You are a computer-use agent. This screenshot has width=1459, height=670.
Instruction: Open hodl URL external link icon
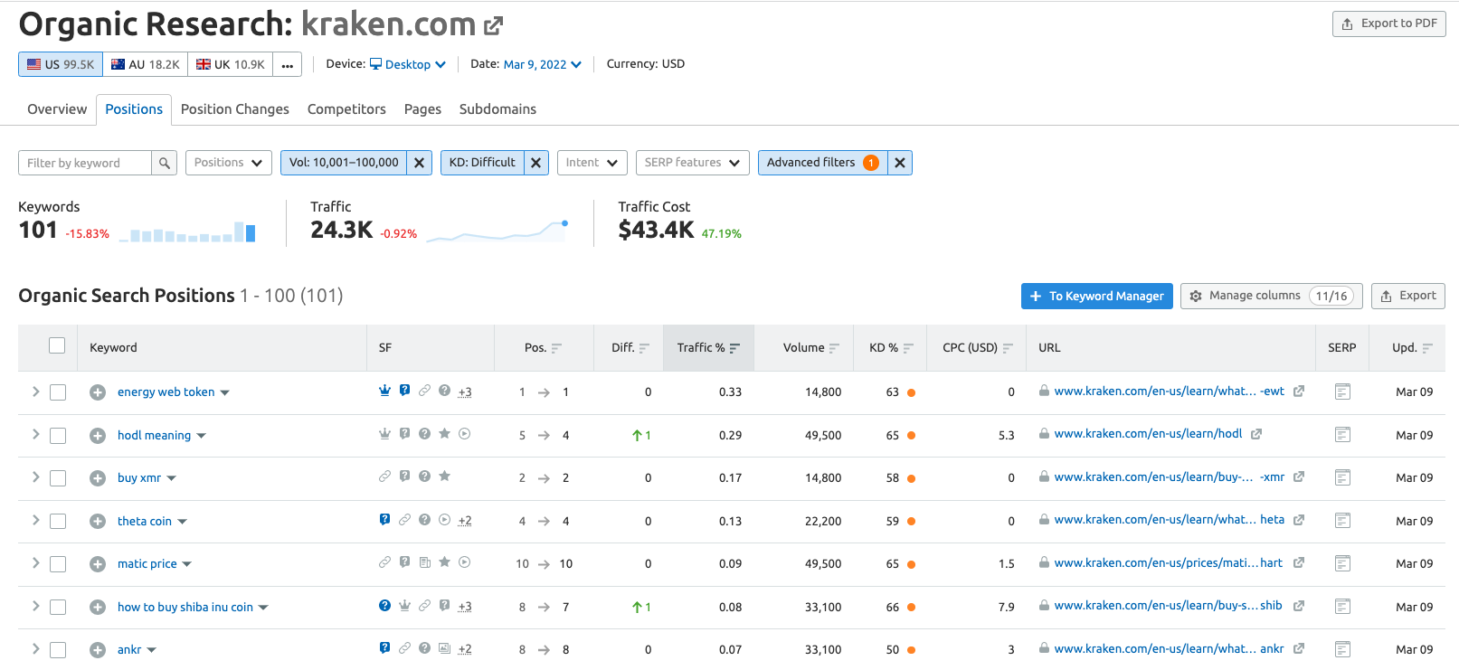(1256, 434)
